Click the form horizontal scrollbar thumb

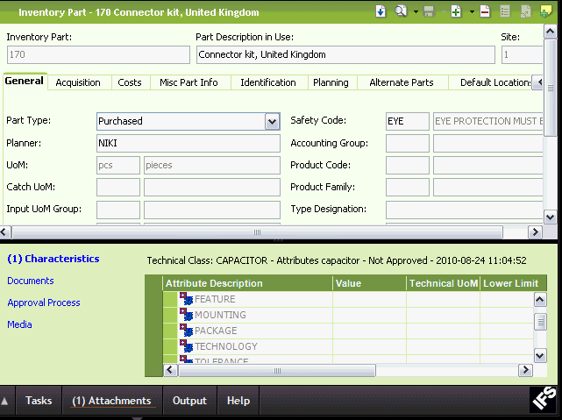pos(257,232)
